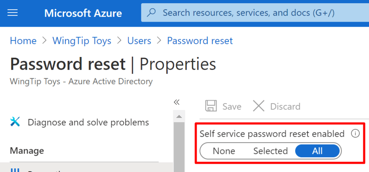Click the Save floppy disk icon

click(211, 106)
